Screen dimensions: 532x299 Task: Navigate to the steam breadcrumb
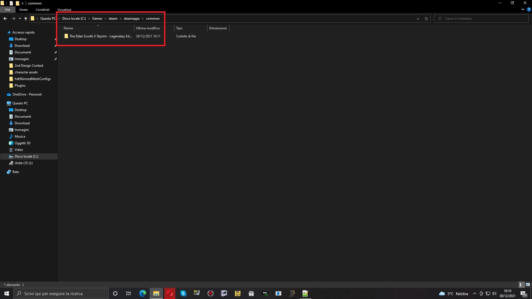(x=113, y=19)
